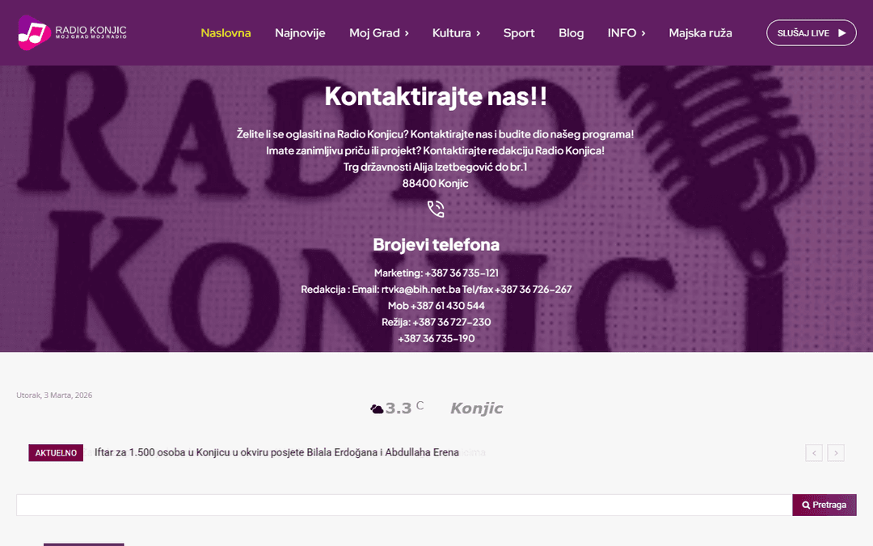This screenshot has width=873, height=546.
Task: Click the +387 36 735-190 number
Action: pos(436,338)
